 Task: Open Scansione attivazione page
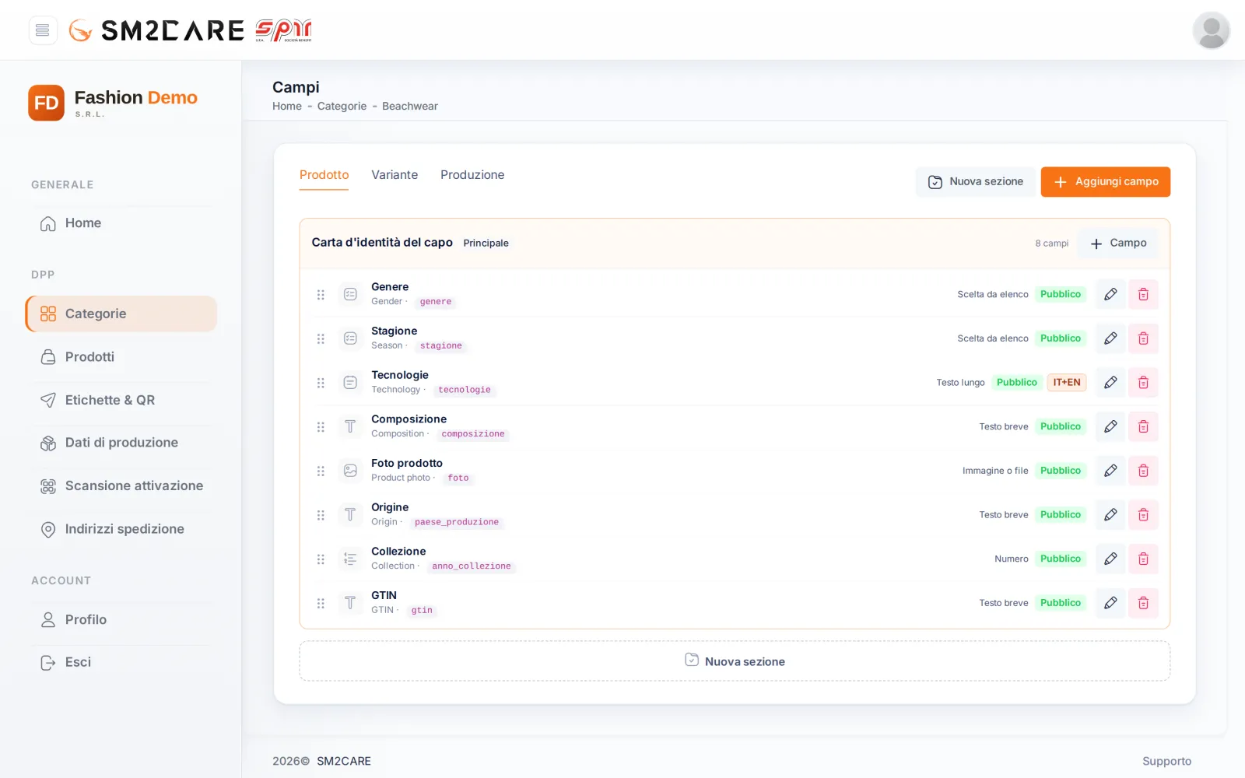tap(121, 486)
